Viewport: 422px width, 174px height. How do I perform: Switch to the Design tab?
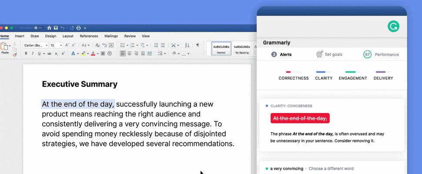(x=50, y=36)
